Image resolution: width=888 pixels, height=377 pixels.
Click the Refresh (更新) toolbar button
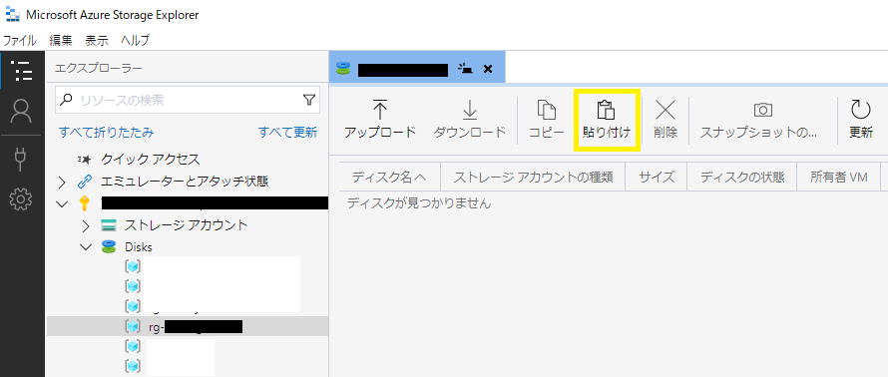(860, 120)
